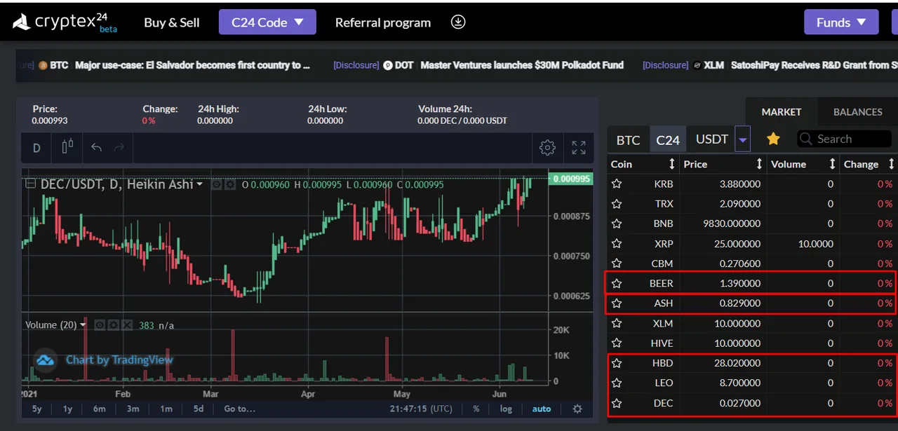The image size is (898, 431).
Task: Open the Heikin Ashi legend dropdown
Action: (200, 185)
